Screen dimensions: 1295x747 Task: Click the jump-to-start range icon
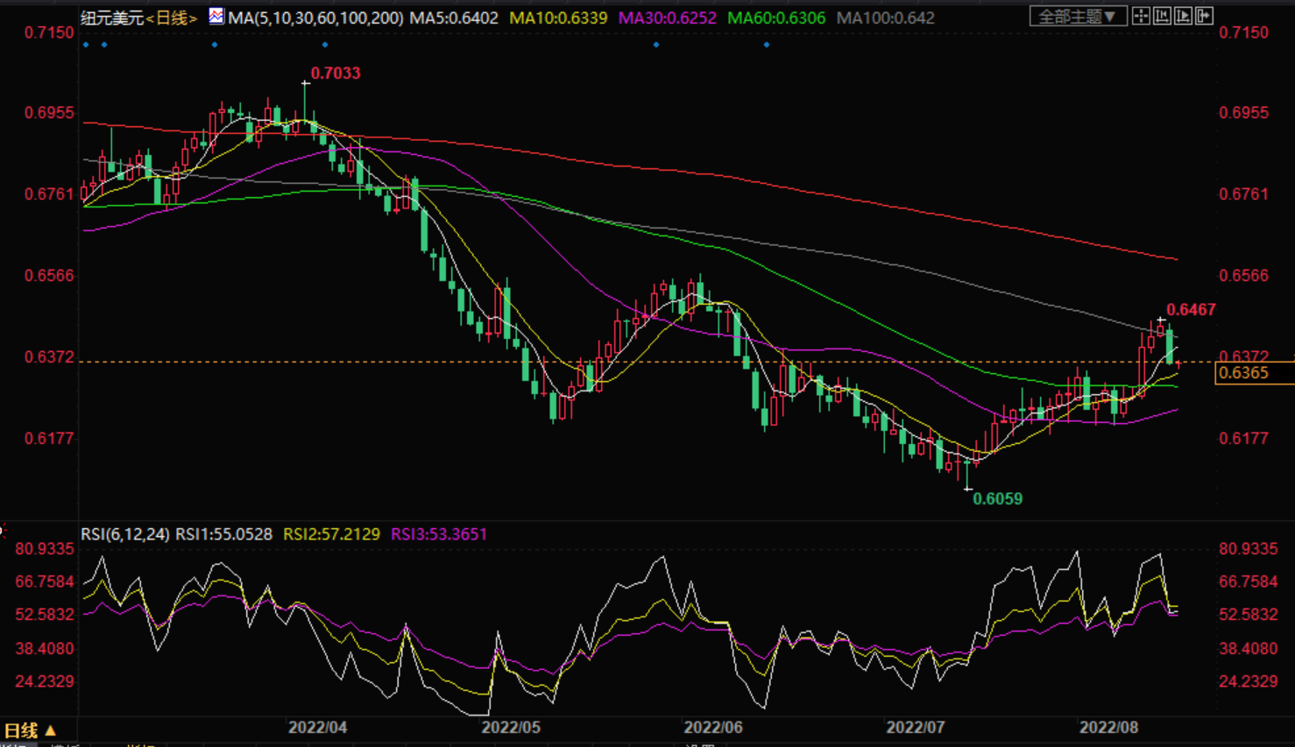(x=1163, y=16)
